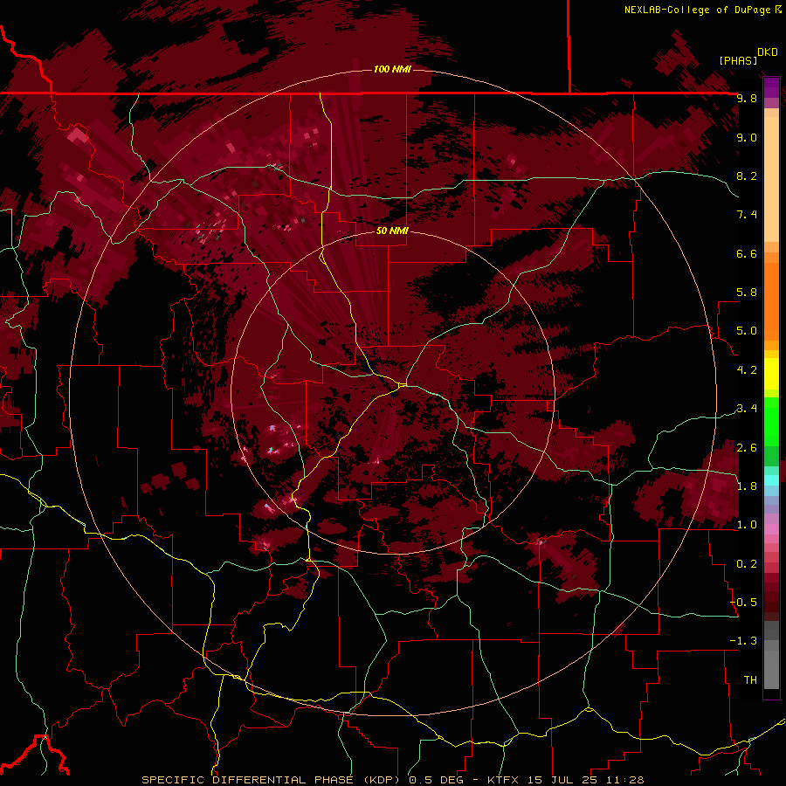Click the DKD product label above color bar
Screen dimensions: 786x786
767,52
